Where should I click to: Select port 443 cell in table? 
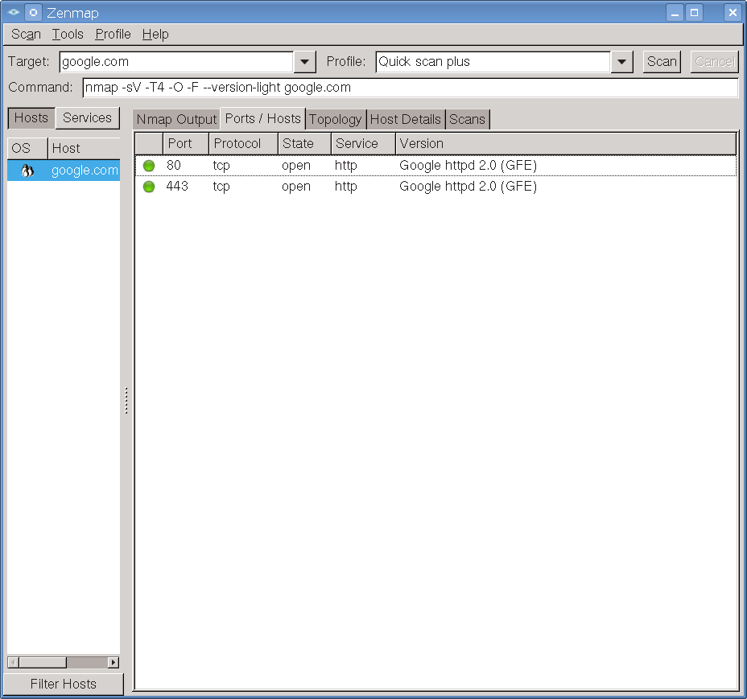click(177, 187)
